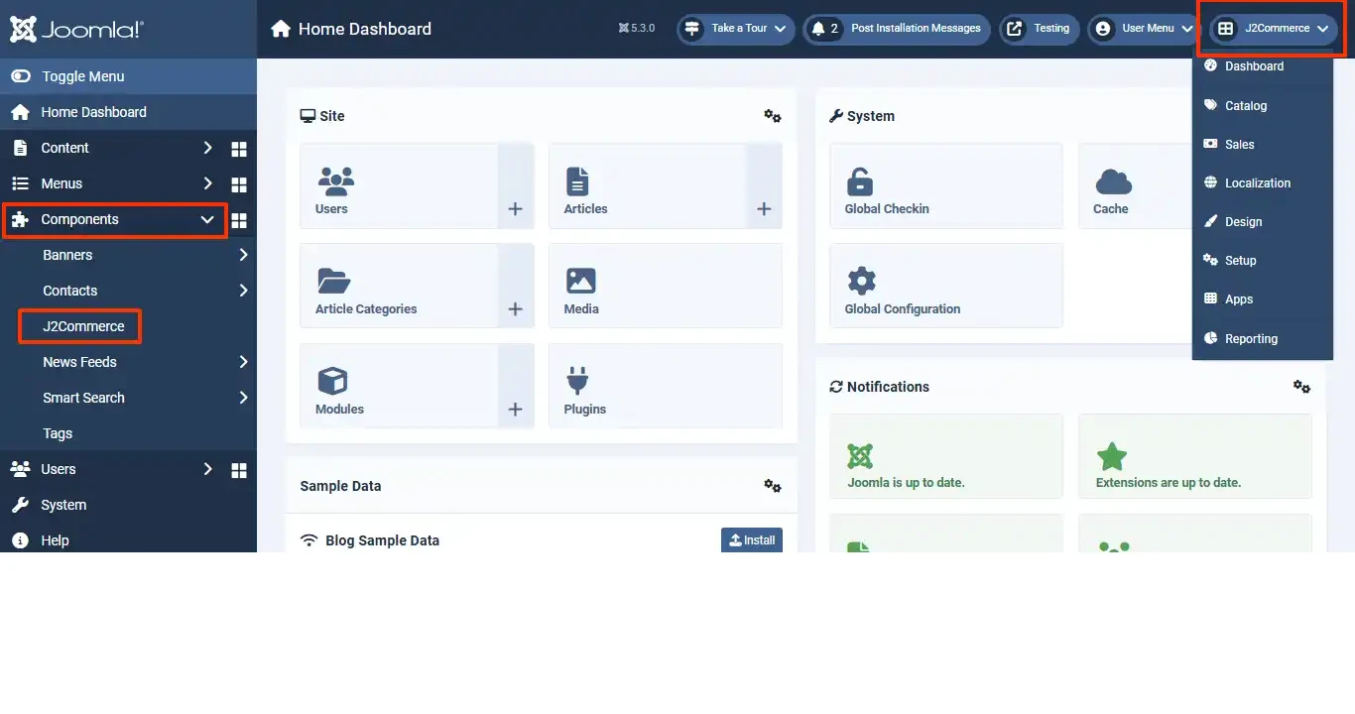Viewport: 1355px width, 714px height.
Task: Open the Take a Tour dropdown
Action: click(x=736, y=29)
